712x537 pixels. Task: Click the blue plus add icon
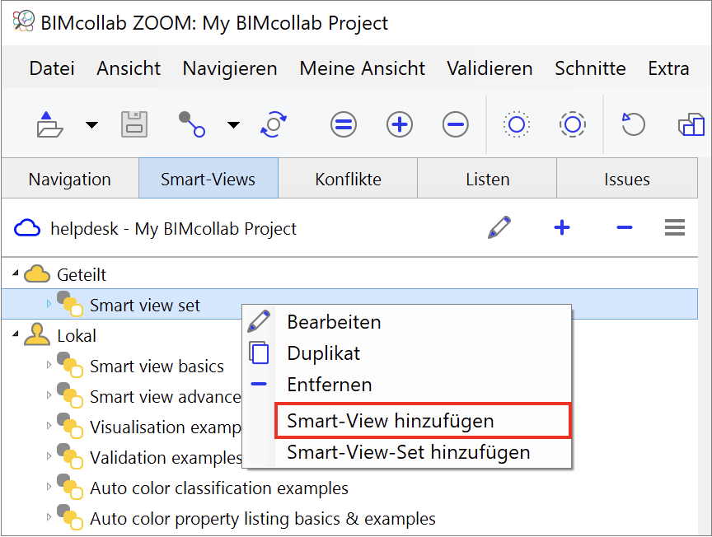562,227
